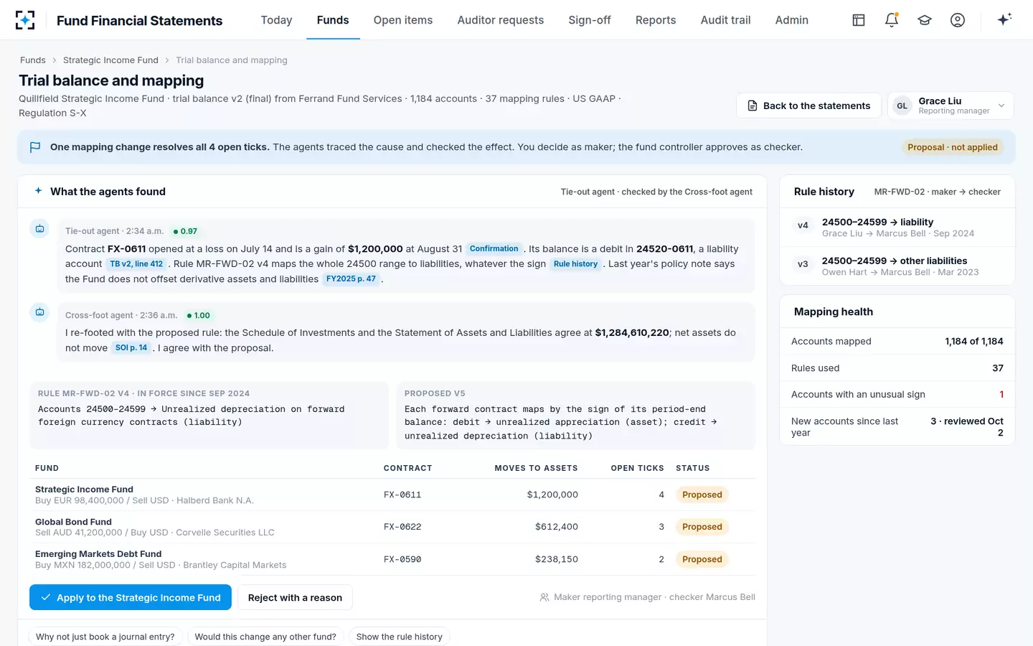Viewport: 1033px width, 646px height.
Task: Open the Admin tab
Action: tap(792, 20)
